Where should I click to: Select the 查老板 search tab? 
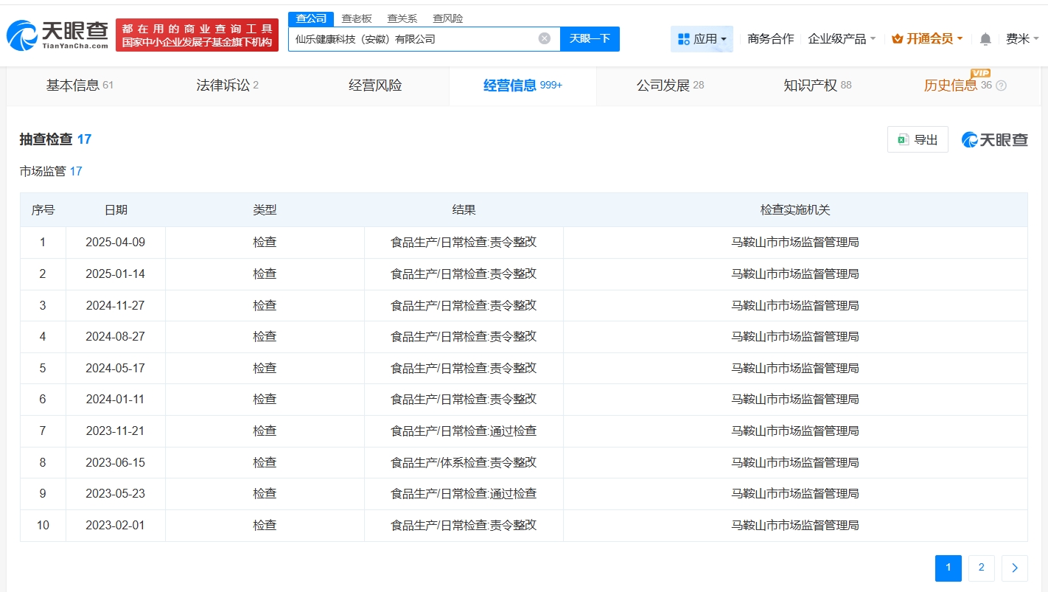coord(356,18)
